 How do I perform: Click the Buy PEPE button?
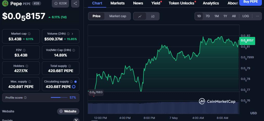pyautogui.click(x=250, y=2)
